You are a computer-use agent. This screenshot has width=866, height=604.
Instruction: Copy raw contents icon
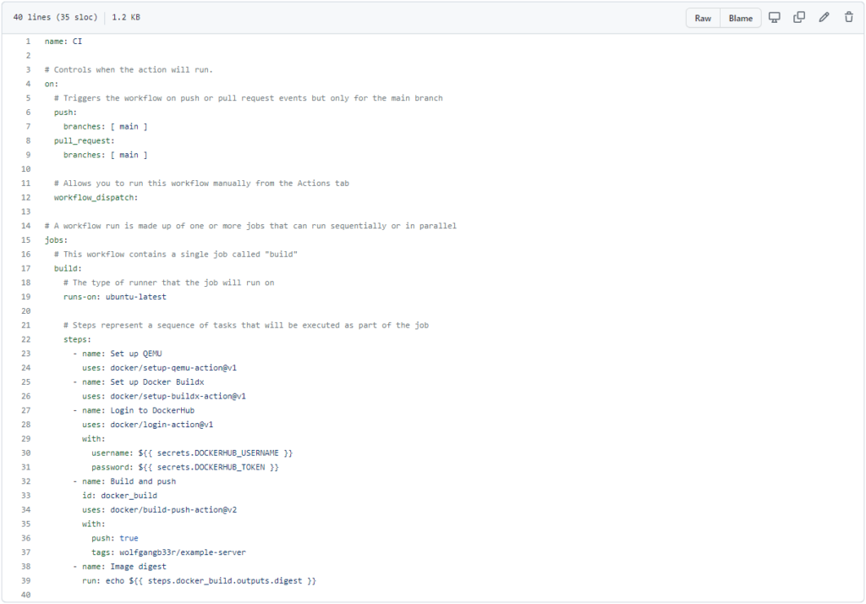[x=799, y=18]
